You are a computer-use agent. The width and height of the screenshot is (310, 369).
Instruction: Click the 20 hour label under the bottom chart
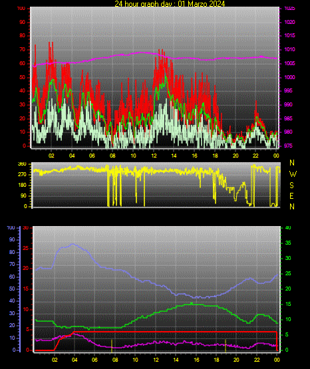tap(236, 360)
